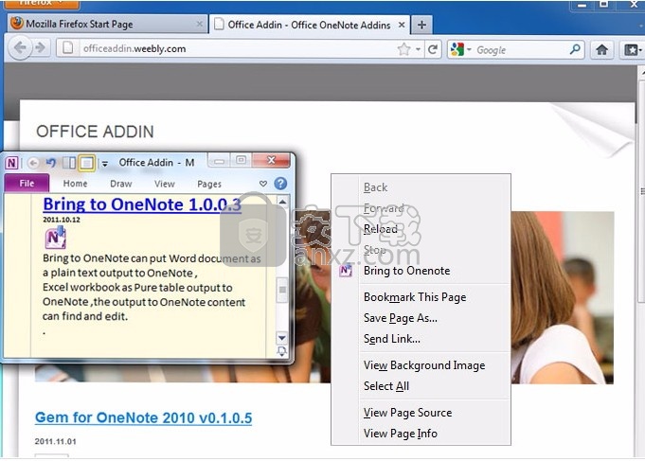Open the OneNote Draw ribbon tab

click(121, 184)
